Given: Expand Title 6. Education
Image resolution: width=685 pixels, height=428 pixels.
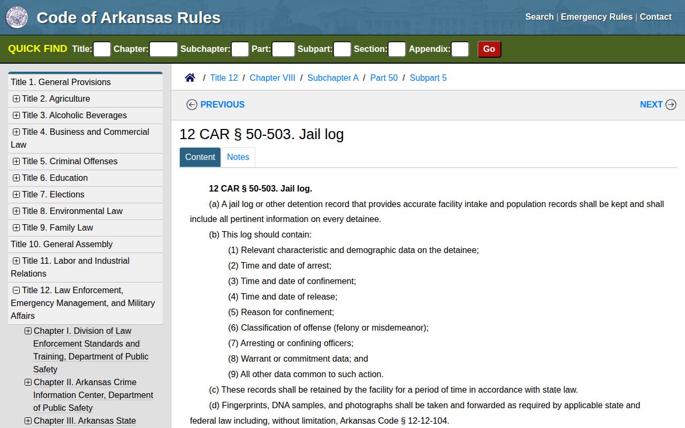Looking at the screenshot, I should 16,178.
